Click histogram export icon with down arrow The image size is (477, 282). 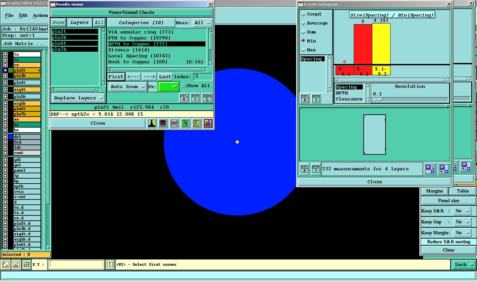point(430,169)
